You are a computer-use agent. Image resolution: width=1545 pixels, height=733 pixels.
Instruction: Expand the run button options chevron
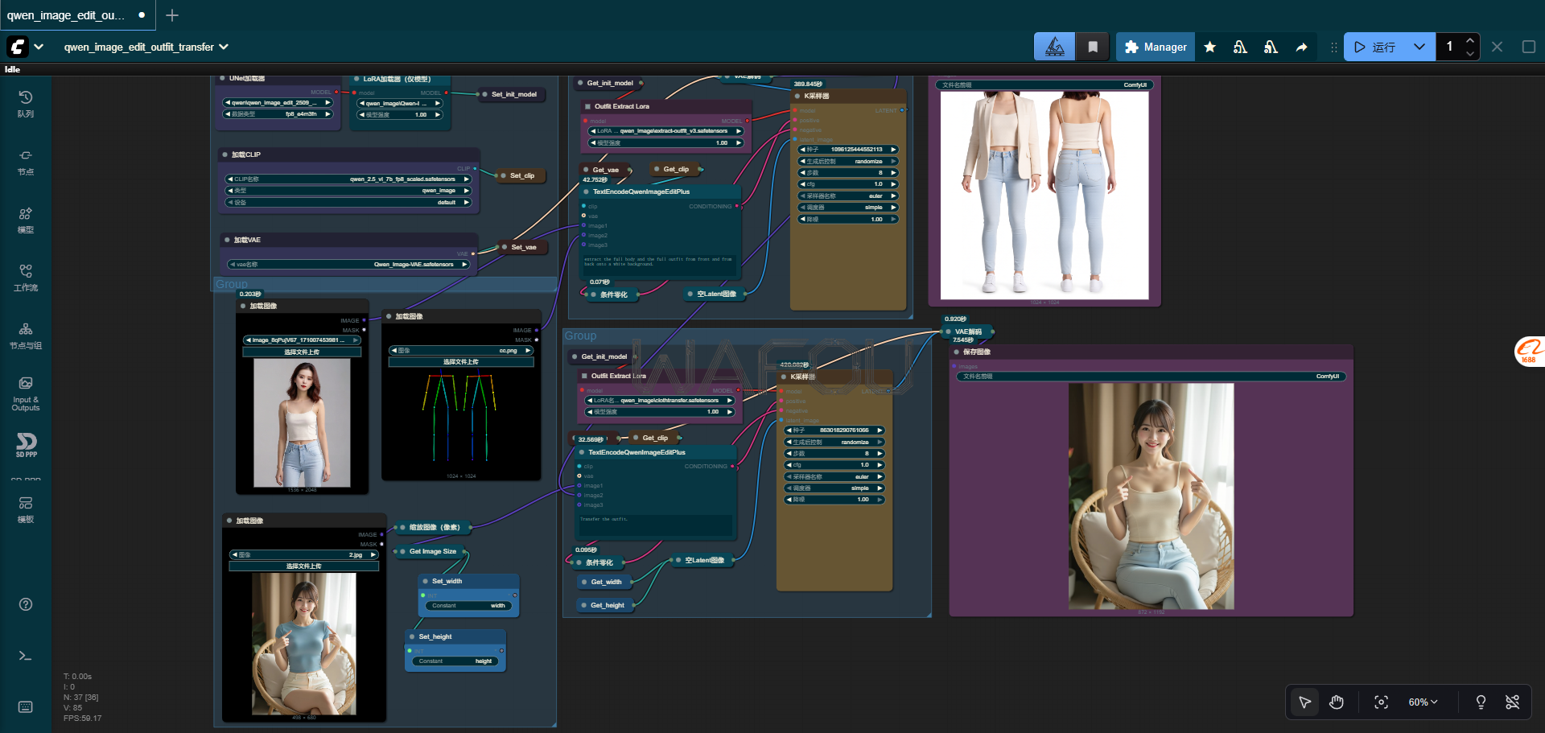(1419, 47)
